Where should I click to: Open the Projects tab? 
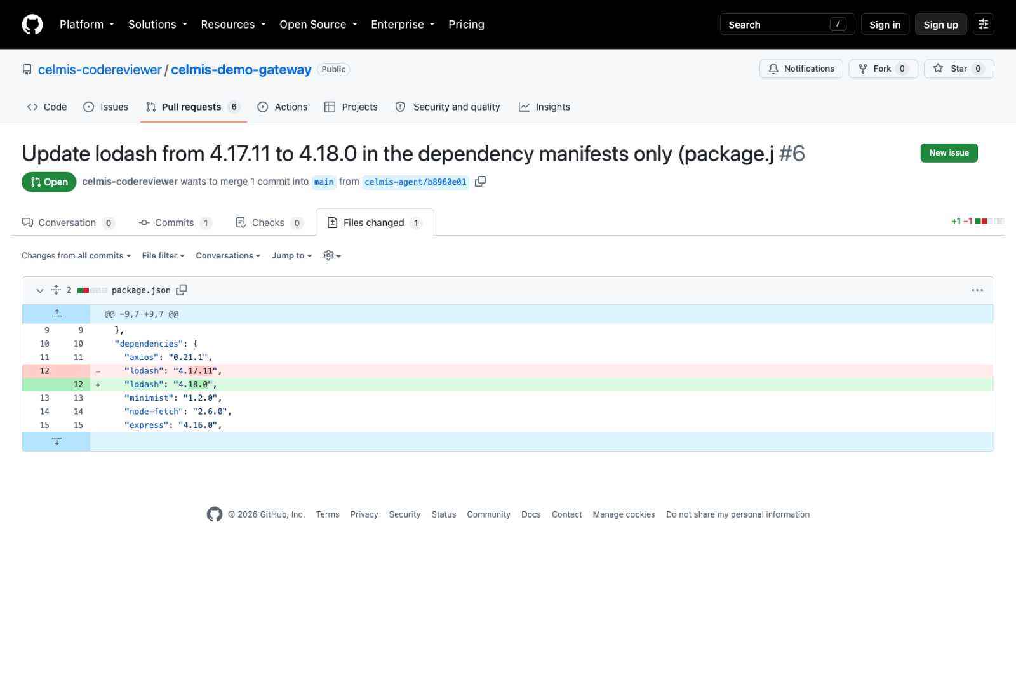tap(351, 107)
